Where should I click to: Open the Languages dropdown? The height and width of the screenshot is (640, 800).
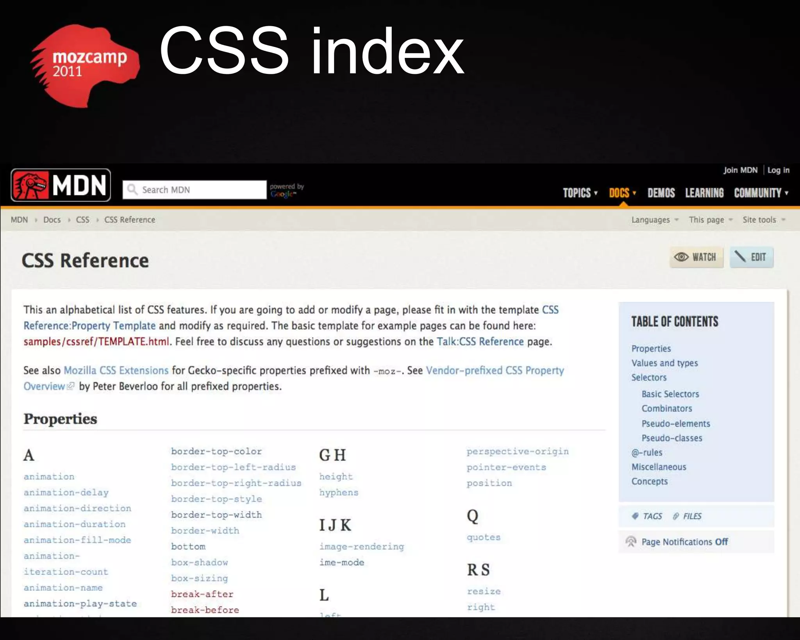(x=655, y=220)
